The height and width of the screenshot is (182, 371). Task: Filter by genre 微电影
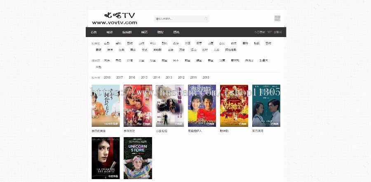pos(157,50)
